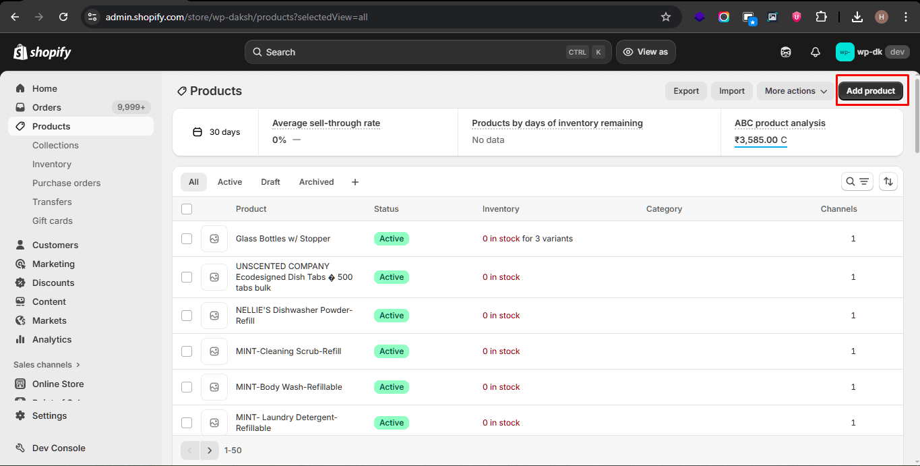Bookmark page with the star icon
Screen dimensions: 920x466
click(x=666, y=17)
